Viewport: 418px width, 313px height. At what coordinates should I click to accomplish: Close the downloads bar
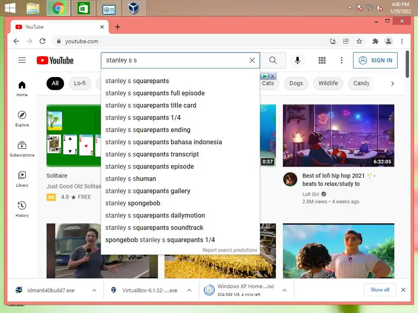click(x=403, y=290)
